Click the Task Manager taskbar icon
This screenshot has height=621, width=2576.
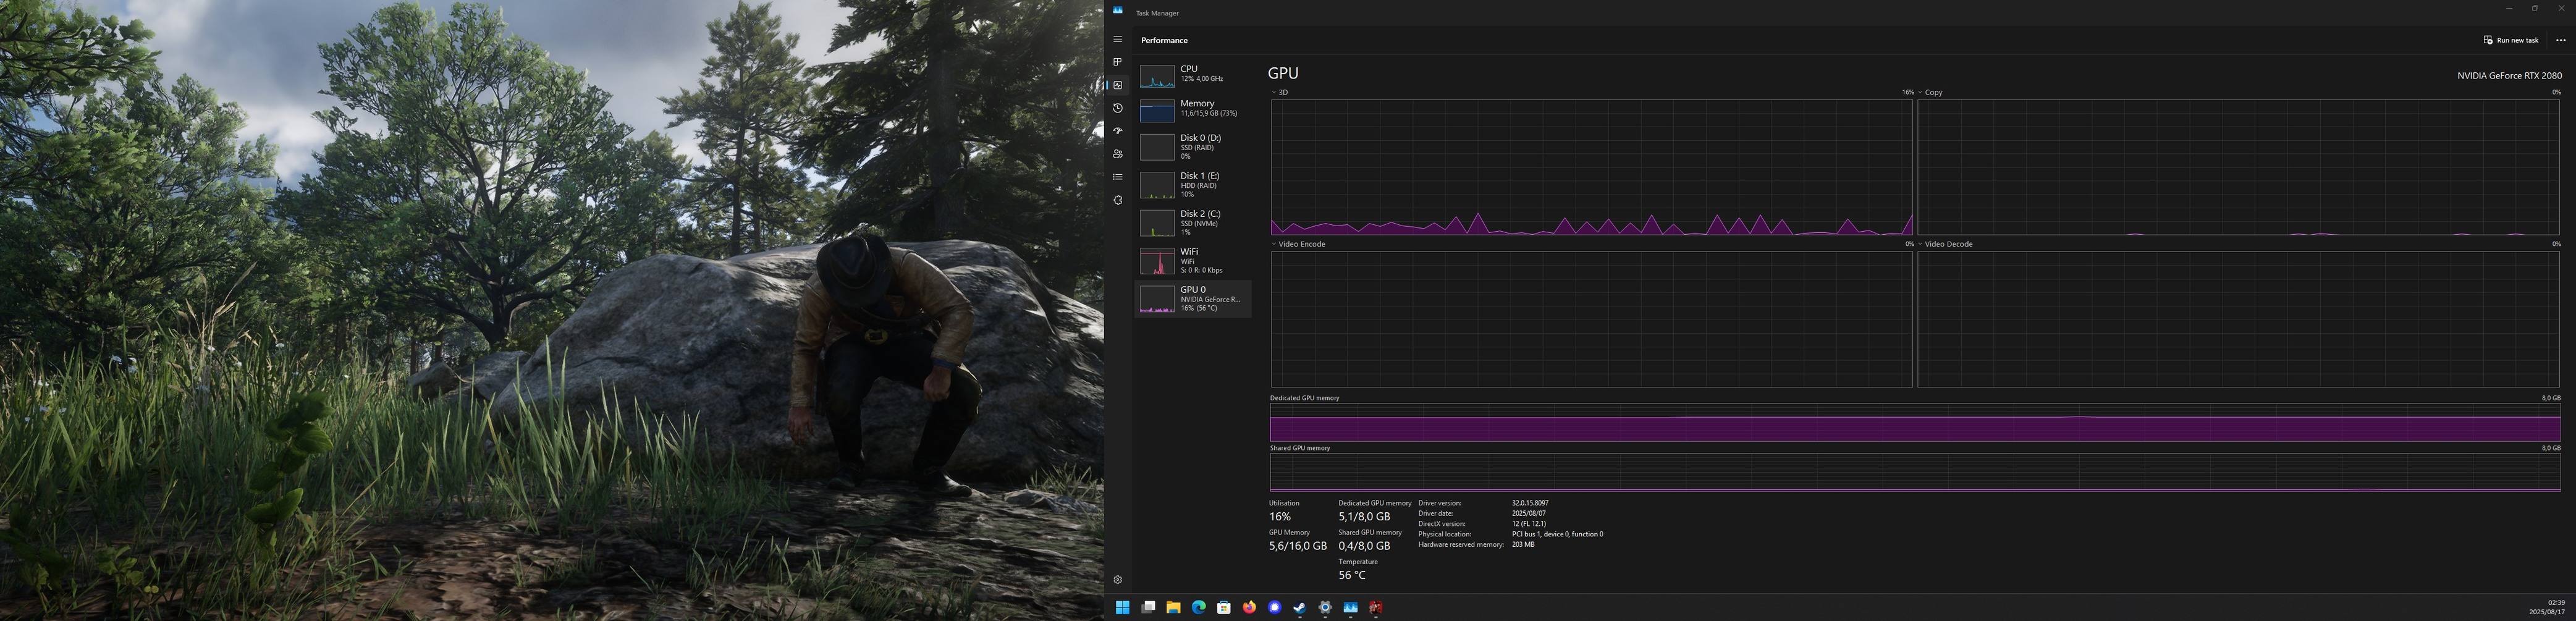coord(1350,607)
